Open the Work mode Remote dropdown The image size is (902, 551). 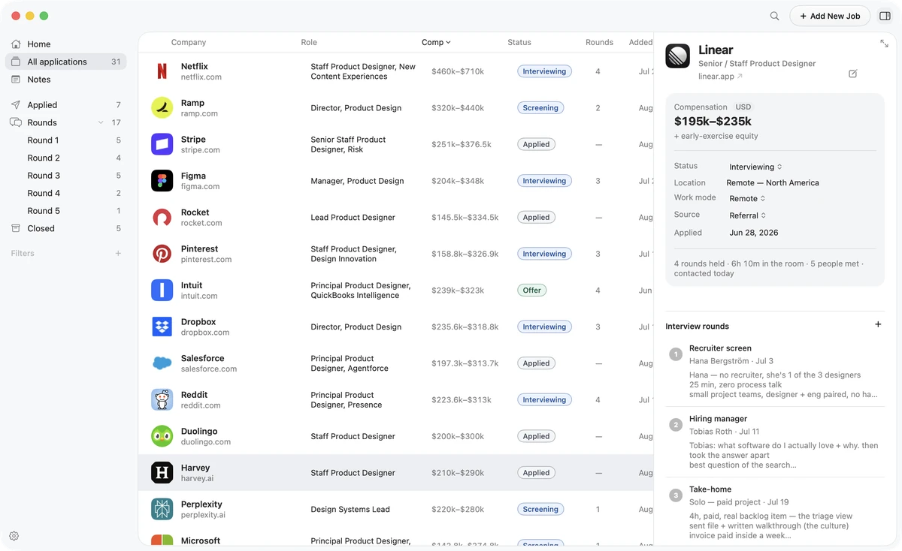pos(747,198)
